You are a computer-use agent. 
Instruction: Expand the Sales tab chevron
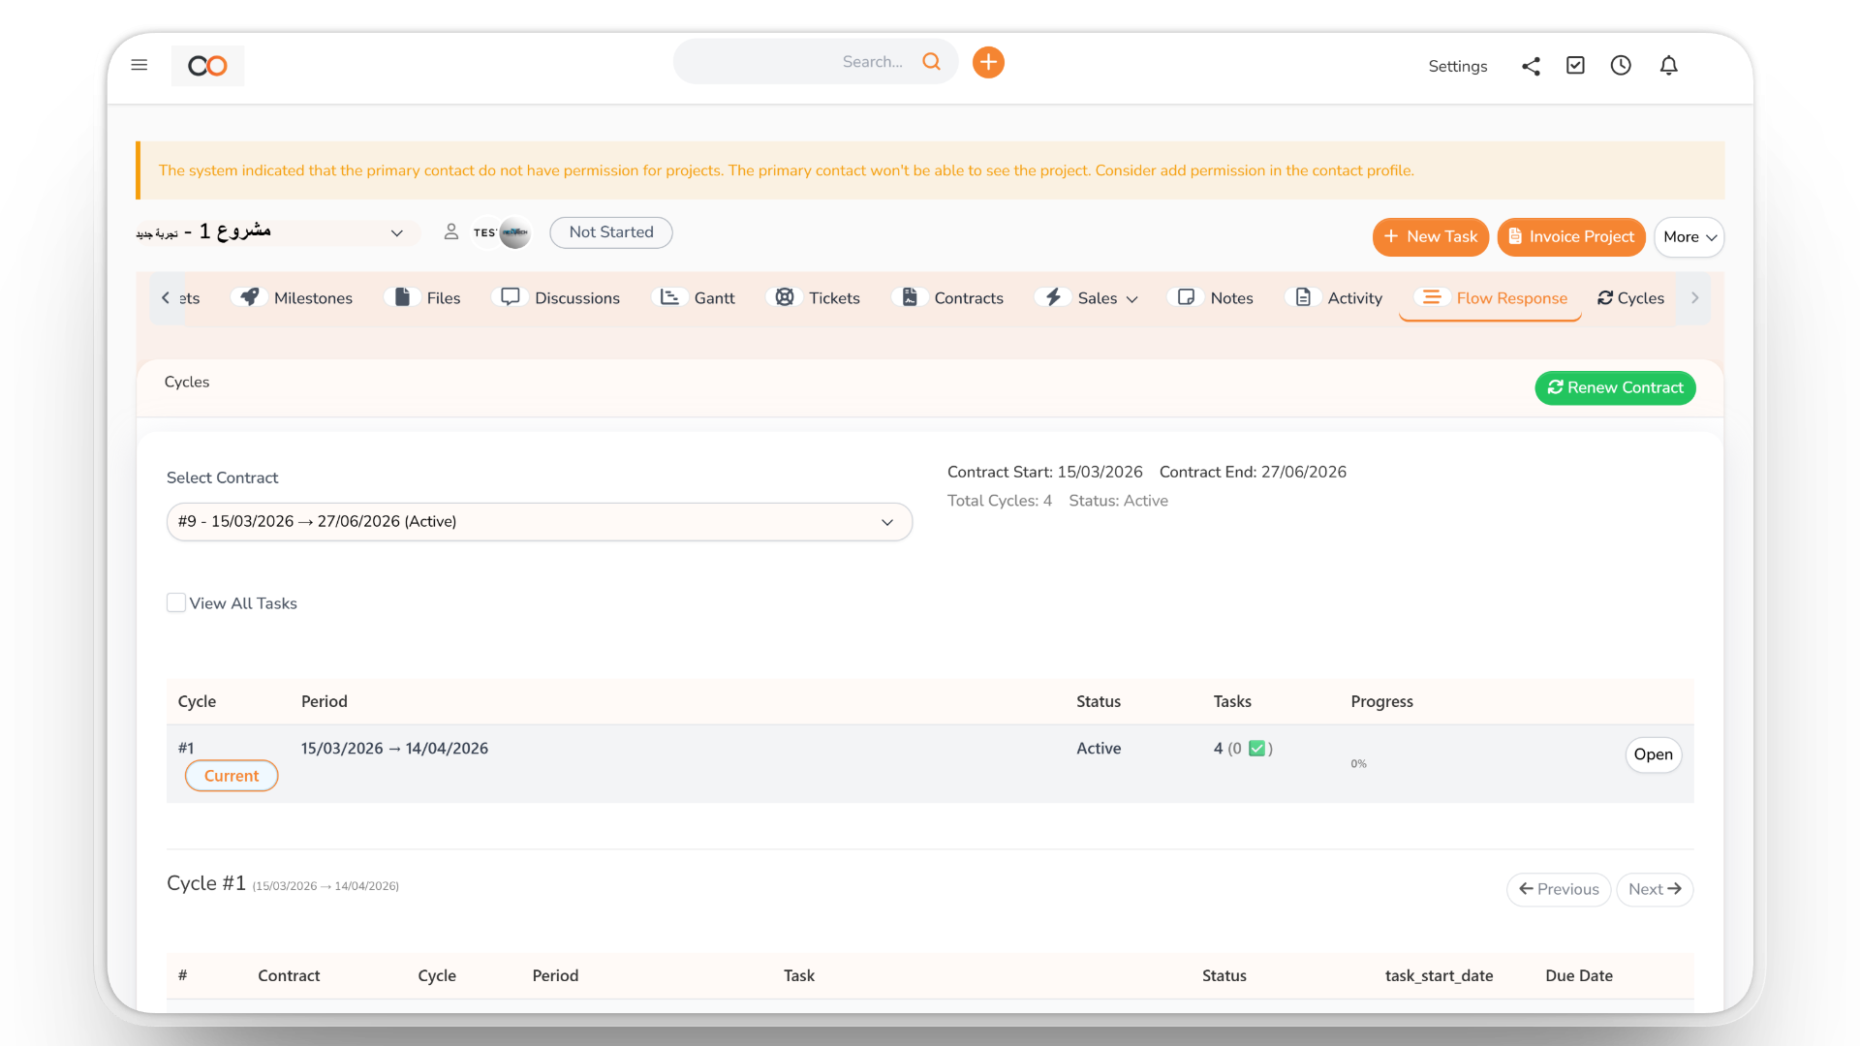point(1131,298)
